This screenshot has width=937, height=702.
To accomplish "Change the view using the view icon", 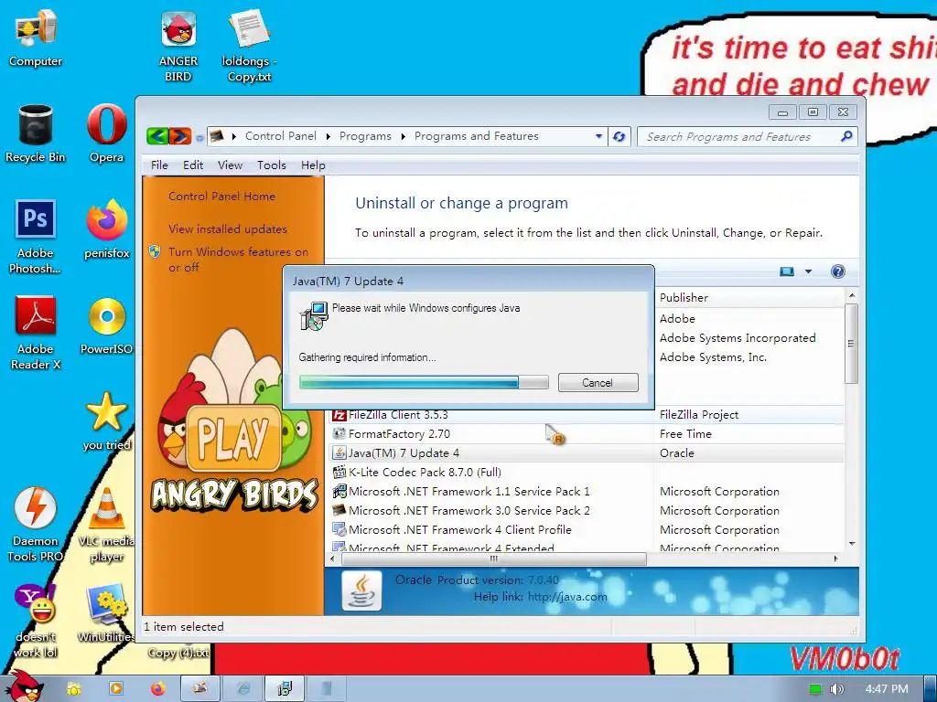I will (x=787, y=271).
